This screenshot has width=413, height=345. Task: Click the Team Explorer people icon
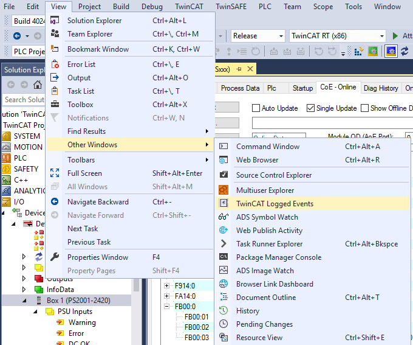(x=55, y=33)
